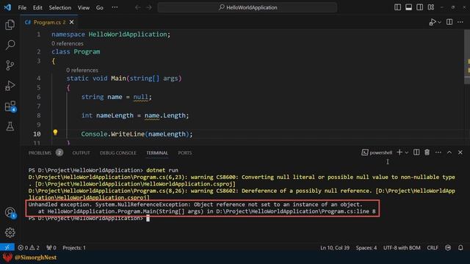470x264 pixels.
Task: Create a new terminal with the plus icon
Action: [x=399, y=153]
